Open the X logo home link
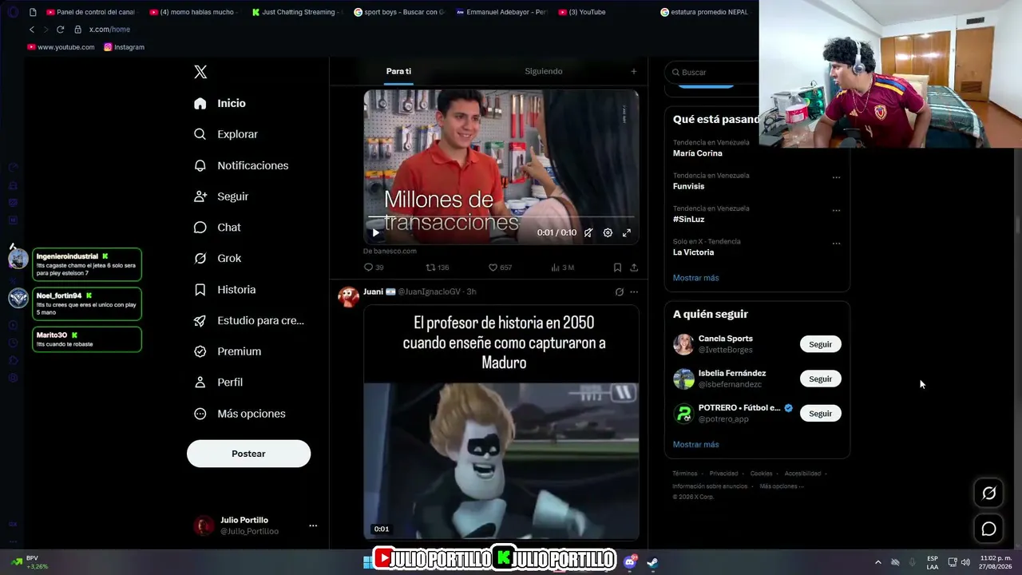The image size is (1022, 575). [200, 72]
